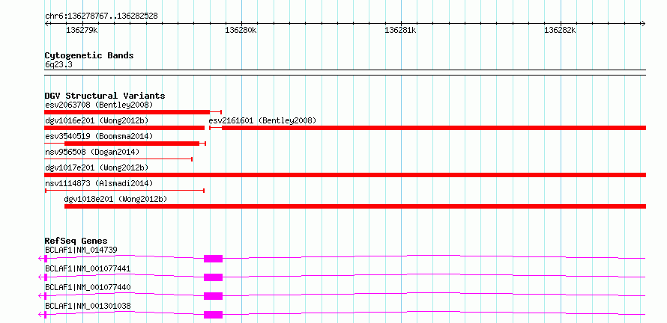The height and width of the screenshot is (323, 667).
Task: Click the red bar of esv2063708
Action: pos(127,112)
